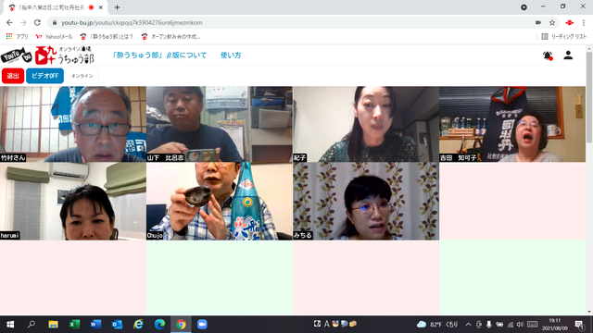Click the browser forward arrow
This screenshot has width=593, height=333.
[23, 22]
